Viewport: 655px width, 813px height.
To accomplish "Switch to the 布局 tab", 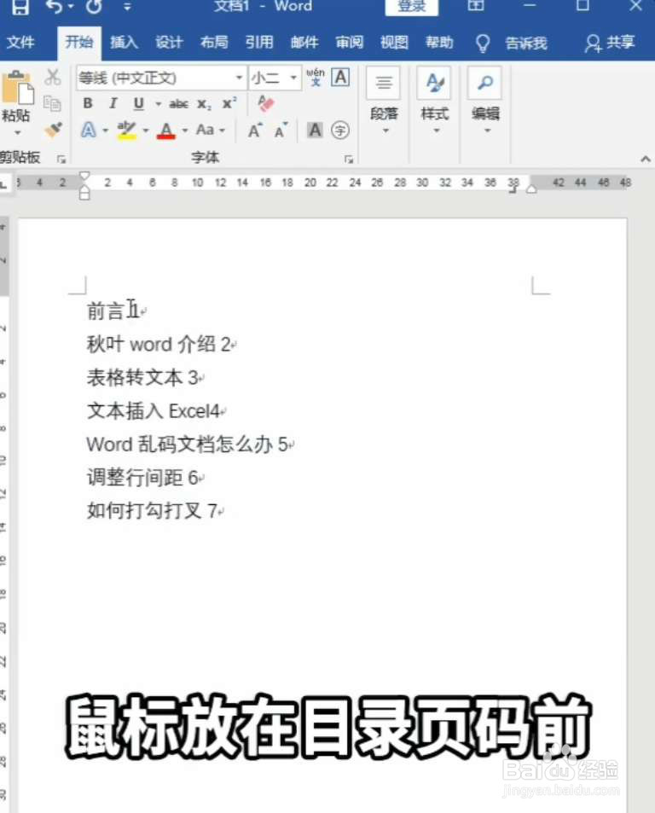I will (214, 42).
